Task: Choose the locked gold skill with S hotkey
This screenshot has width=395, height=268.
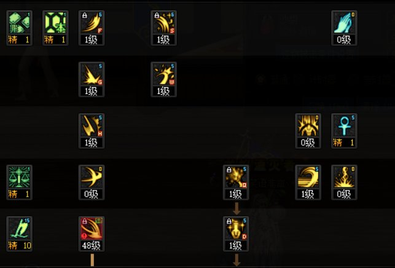Action: click(x=164, y=23)
